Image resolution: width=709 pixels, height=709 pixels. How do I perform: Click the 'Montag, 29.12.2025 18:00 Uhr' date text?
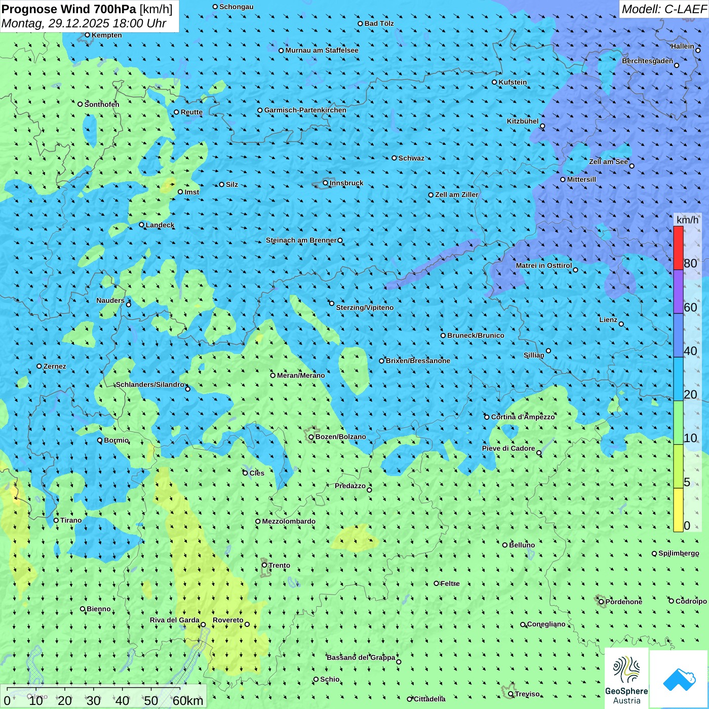(84, 23)
